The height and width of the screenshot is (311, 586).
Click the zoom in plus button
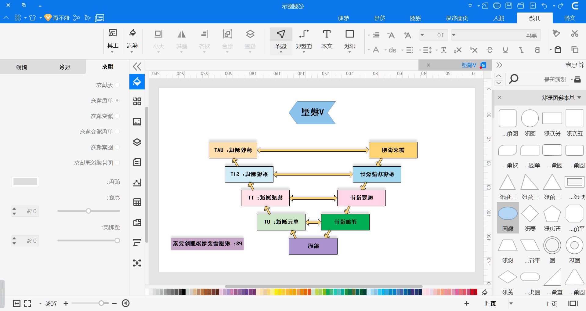coord(66,303)
